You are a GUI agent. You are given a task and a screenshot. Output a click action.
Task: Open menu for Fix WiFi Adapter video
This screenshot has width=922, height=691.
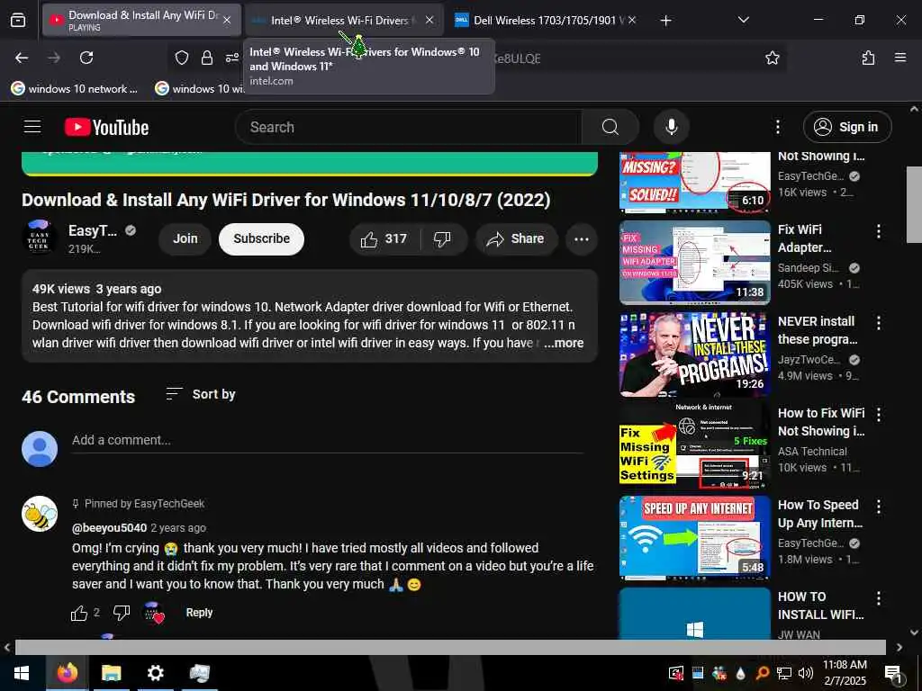point(879,231)
